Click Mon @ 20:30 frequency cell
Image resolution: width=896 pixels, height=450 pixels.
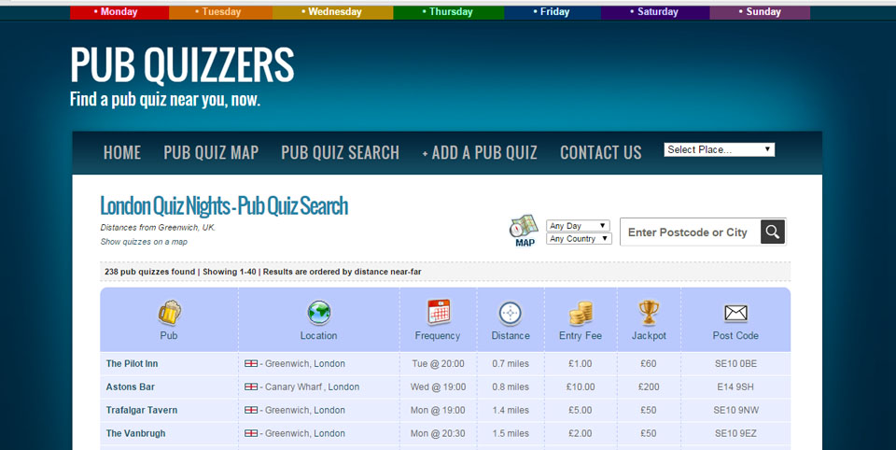click(x=439, y=433)
